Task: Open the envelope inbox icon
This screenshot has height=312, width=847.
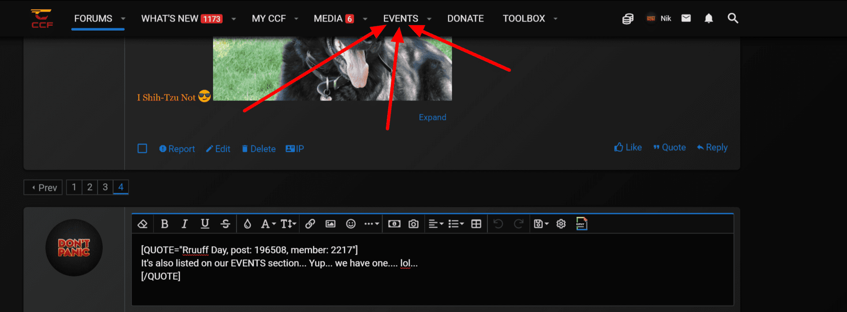Action: (x=686, y=18)
